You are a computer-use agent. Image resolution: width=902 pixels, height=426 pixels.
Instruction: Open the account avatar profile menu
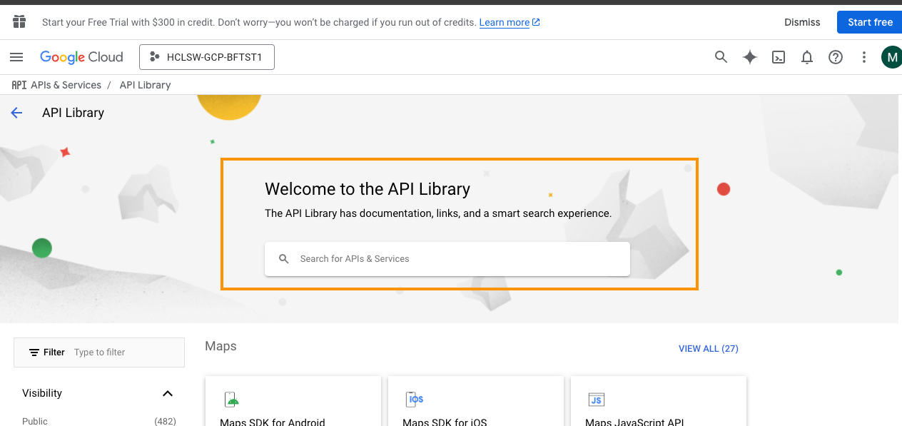click(x=891, y=57)
